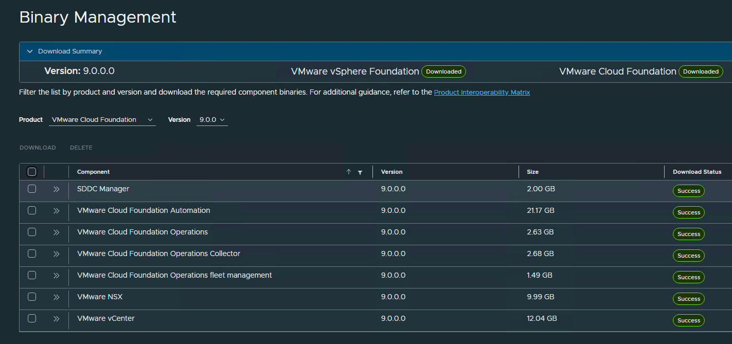Tick the VMware NSX row checkbox
The height and width of the screenshot is (344, 732).
coord(32,297)
